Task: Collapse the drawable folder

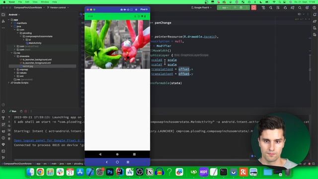Action: [x=15, y=56]
